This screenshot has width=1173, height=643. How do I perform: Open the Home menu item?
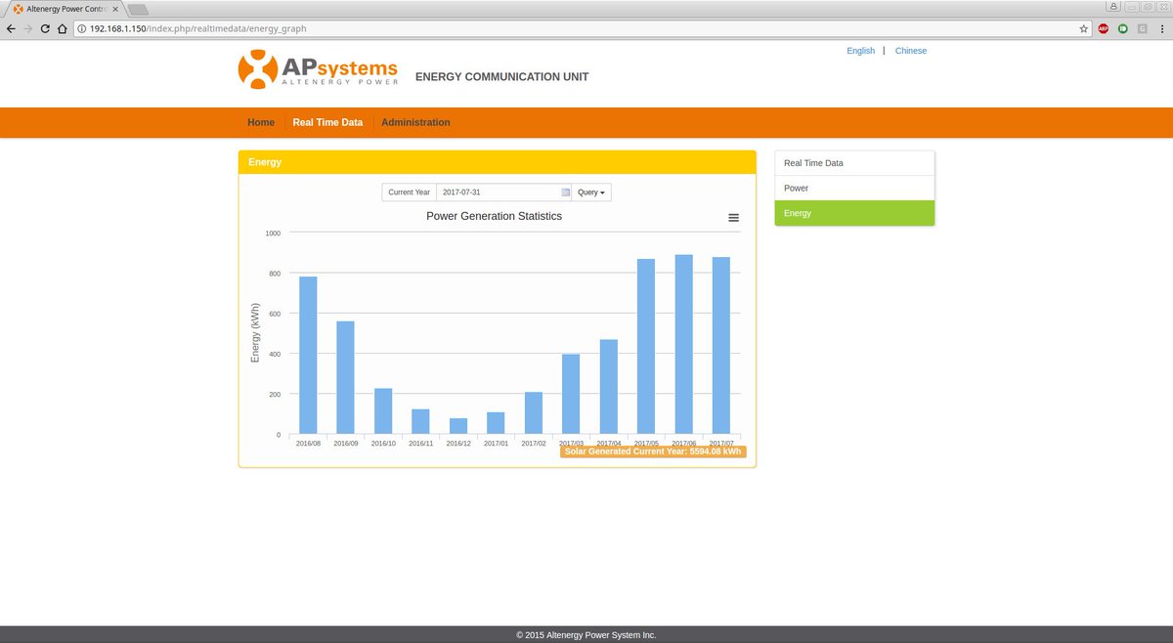[x=261, y=123]
